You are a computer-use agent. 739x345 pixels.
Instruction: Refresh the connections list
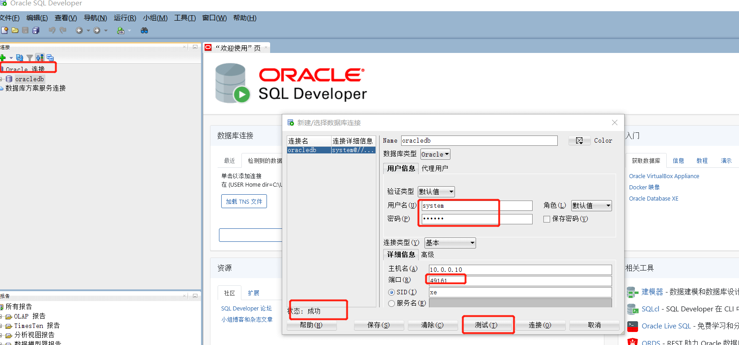click(19, 58)
